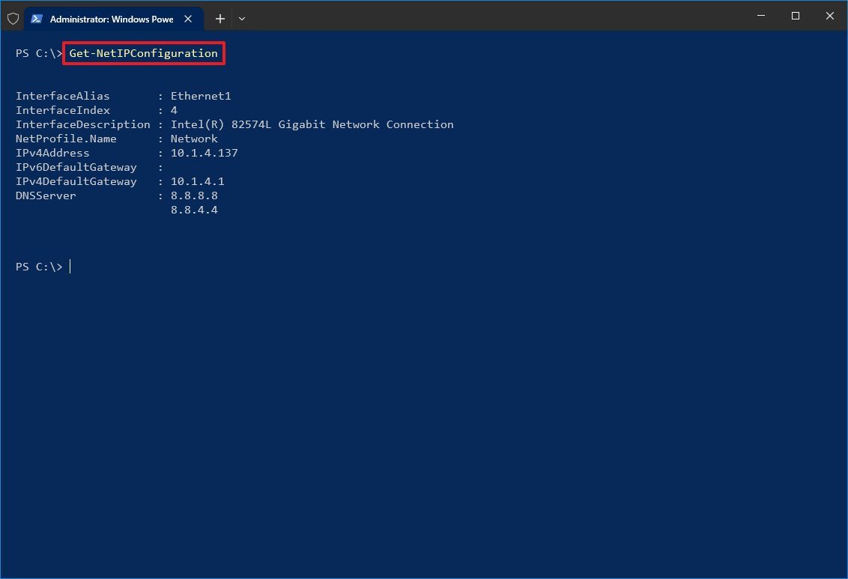Open the terminal profile dropdown chevron
This screenshot has width=848, height=579.
[x=241, y=19]
